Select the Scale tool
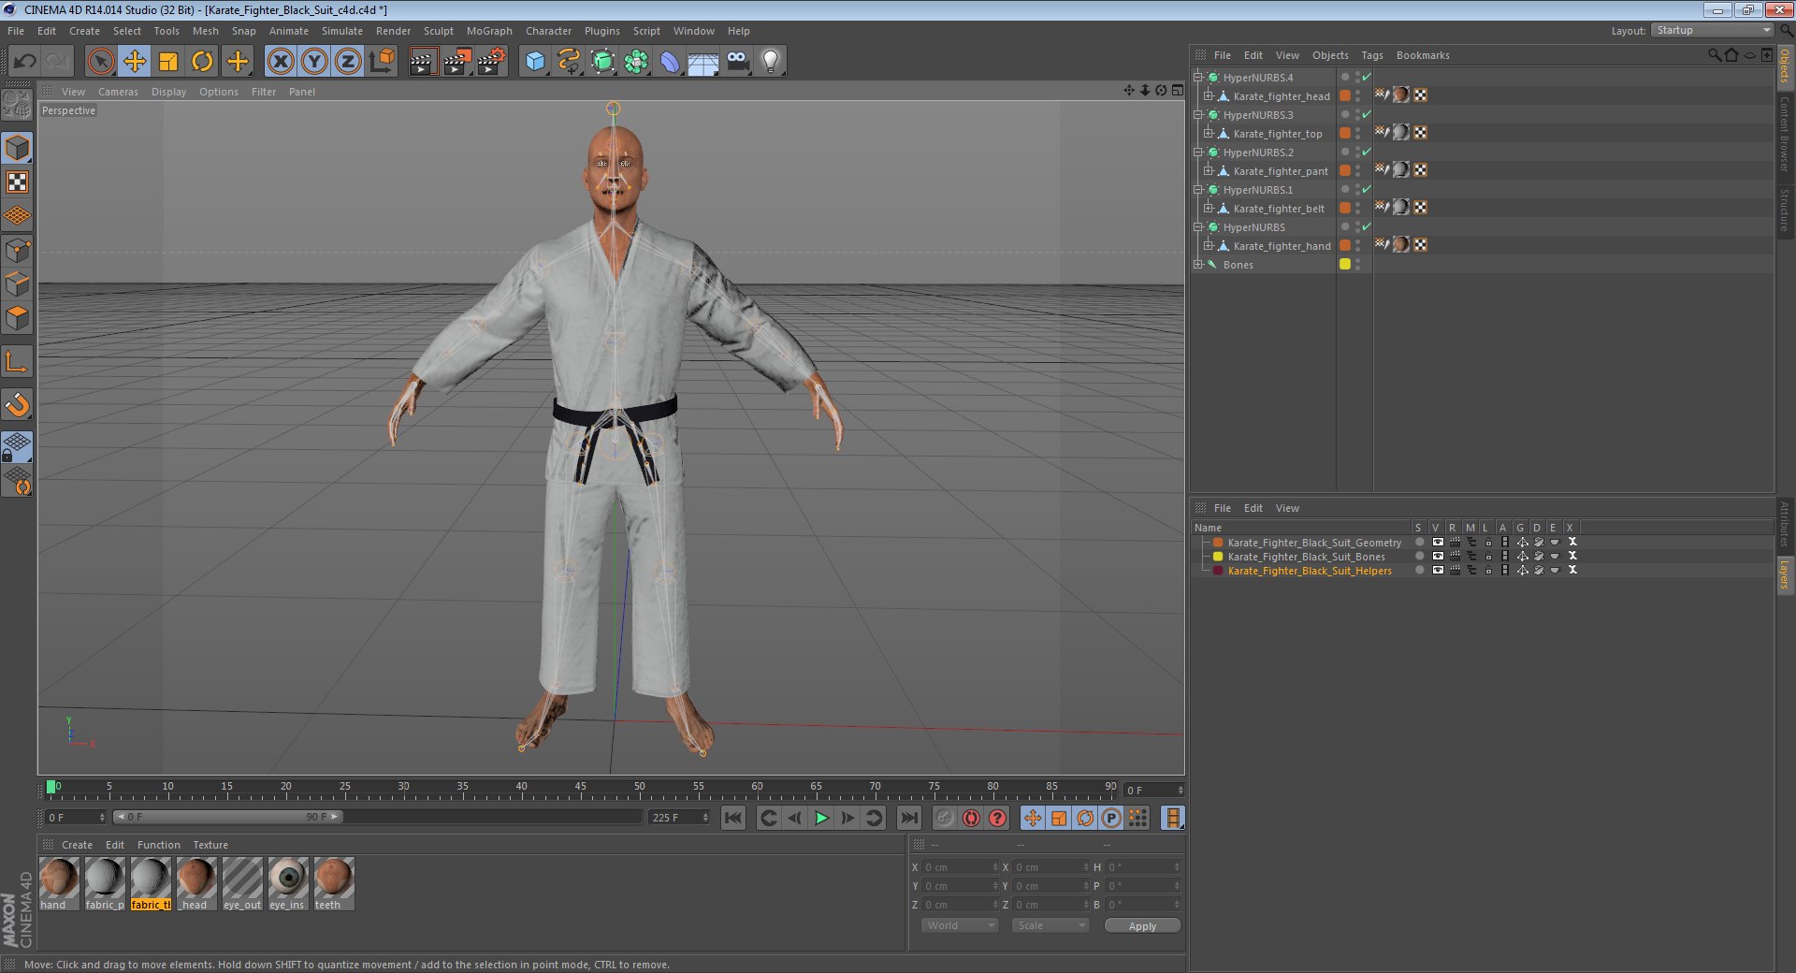The height and width of the screenshot is (973, 1796). 168,62
